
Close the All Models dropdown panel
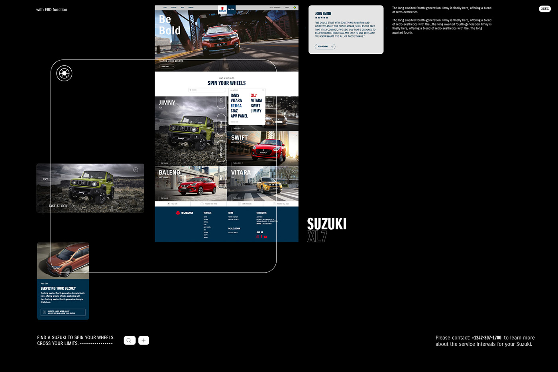[x=263, y=90]
